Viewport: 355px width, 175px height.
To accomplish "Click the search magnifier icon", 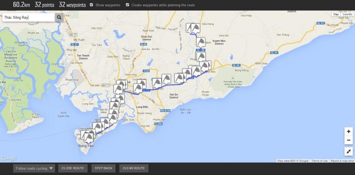I will 59,17.
